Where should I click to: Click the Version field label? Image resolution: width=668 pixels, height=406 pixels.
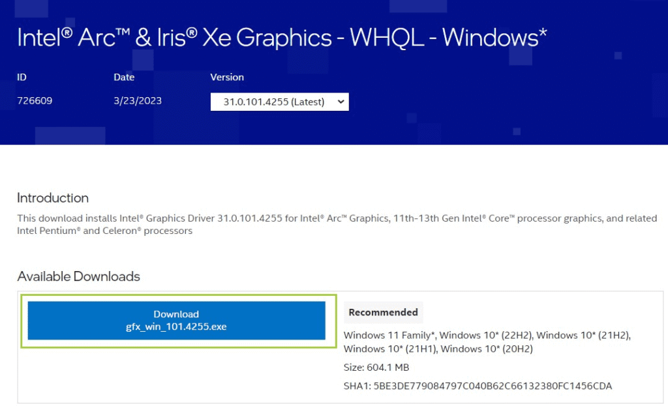(x=227, y=77)
